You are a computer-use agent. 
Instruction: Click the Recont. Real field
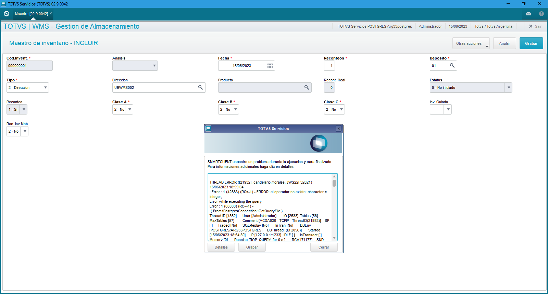(329, 88)
